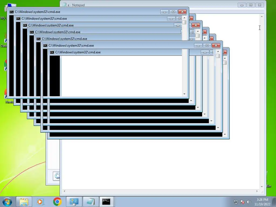This screenshot has width=276, height=207.
Task: Click Notepad's vertical scrollbar down arrow
Action: coord(261,187)
